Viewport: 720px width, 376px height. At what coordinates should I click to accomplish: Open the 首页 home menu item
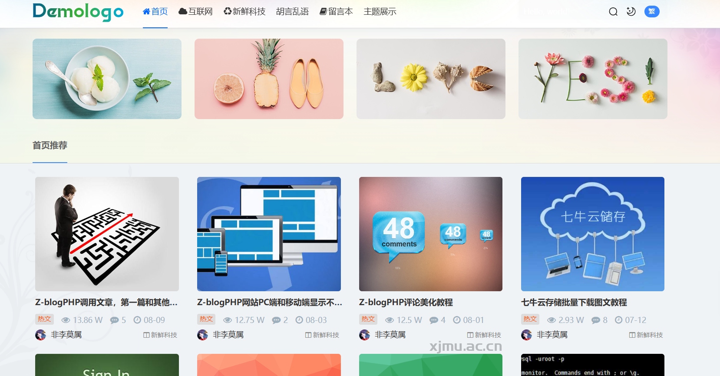tap(155, 12)
